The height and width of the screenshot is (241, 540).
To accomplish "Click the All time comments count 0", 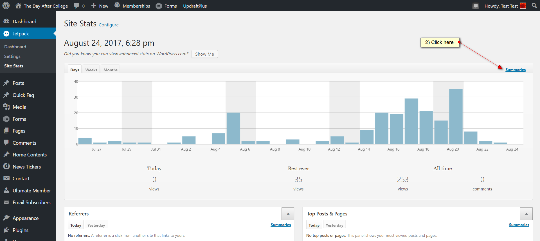I will [482, 179].
